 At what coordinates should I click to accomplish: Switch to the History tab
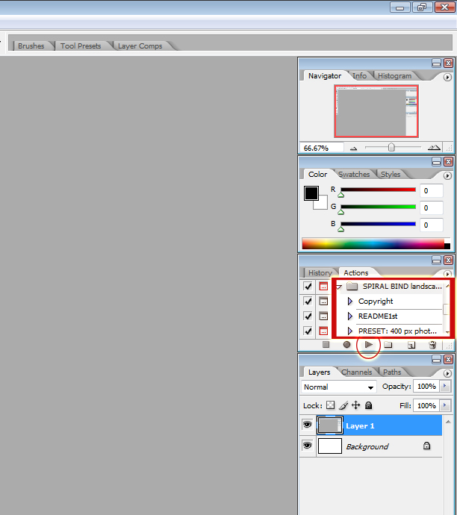320,273
